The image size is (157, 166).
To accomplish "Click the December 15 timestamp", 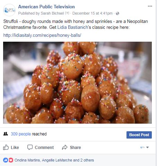I will pos(93,13).
